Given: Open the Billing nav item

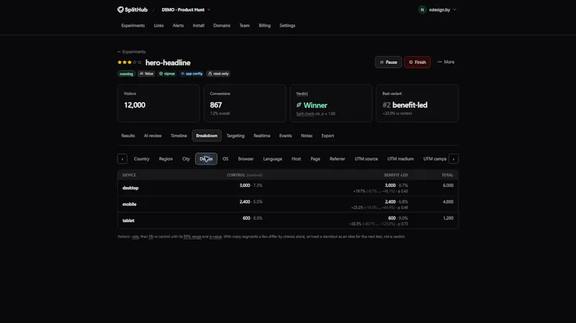Looking at the screenshot, I should [264, 26].
